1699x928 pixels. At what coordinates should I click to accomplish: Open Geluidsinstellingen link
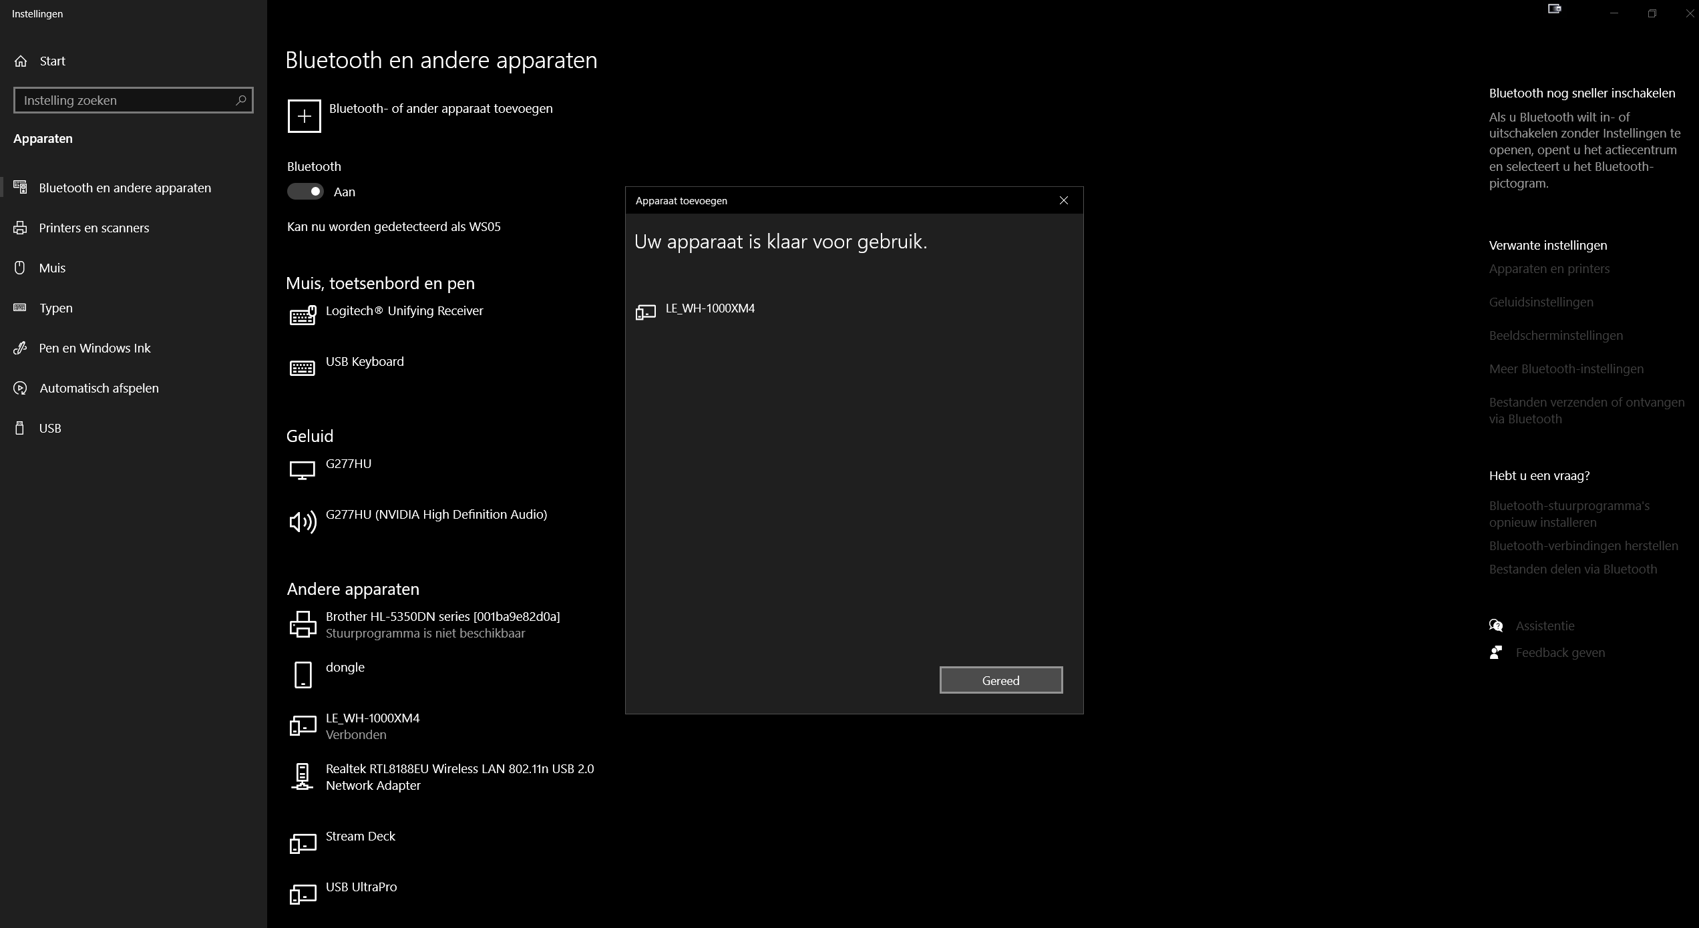click(x=1541, y=302)
